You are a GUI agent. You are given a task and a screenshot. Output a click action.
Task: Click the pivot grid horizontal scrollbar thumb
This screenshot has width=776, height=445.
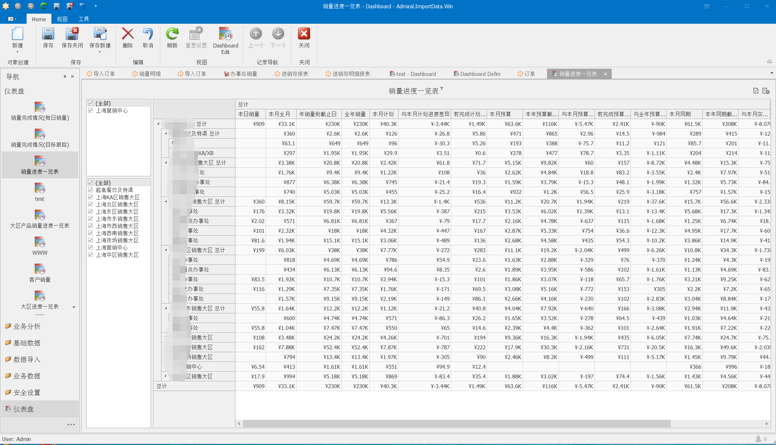coord(456,424)
